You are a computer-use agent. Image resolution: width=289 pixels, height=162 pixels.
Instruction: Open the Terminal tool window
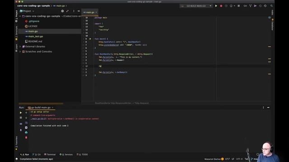click(50, 154)
